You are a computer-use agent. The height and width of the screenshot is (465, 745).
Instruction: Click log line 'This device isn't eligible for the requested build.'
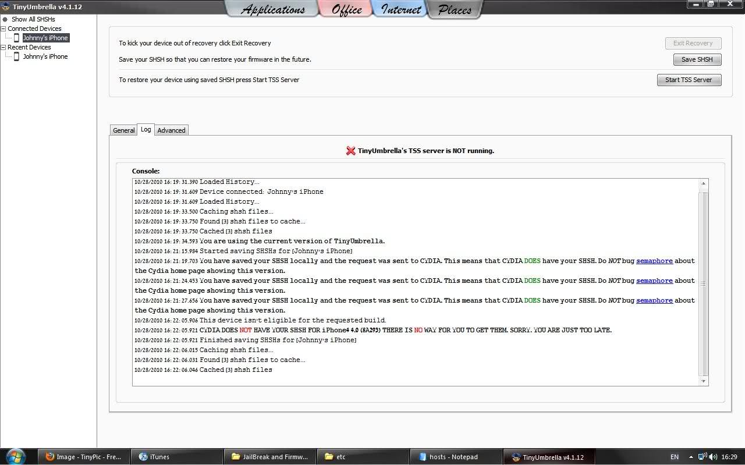(293, 320)
